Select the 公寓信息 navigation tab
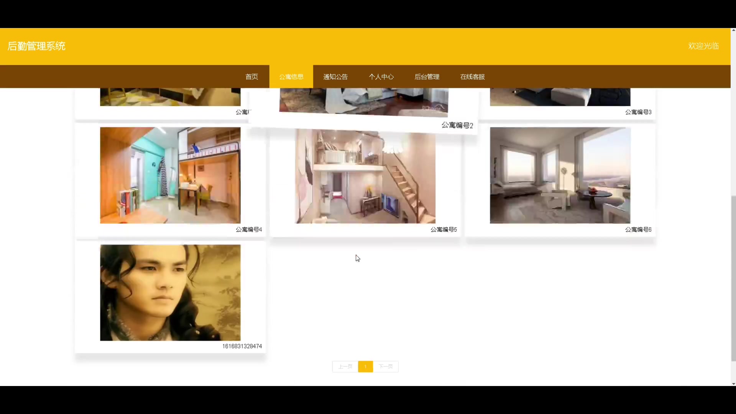Screen dimensions: 736x414 coord(291,77)
